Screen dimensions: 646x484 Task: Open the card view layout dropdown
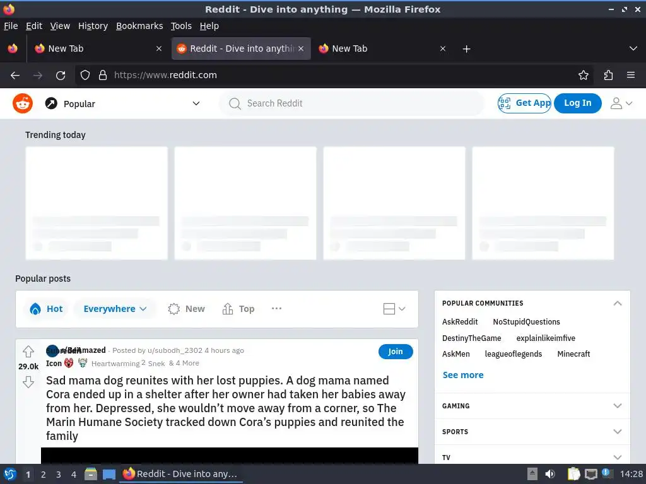[x=394, y=309]
